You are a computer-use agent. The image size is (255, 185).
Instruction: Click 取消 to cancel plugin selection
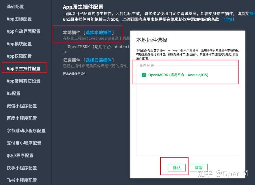coord(199,168)
